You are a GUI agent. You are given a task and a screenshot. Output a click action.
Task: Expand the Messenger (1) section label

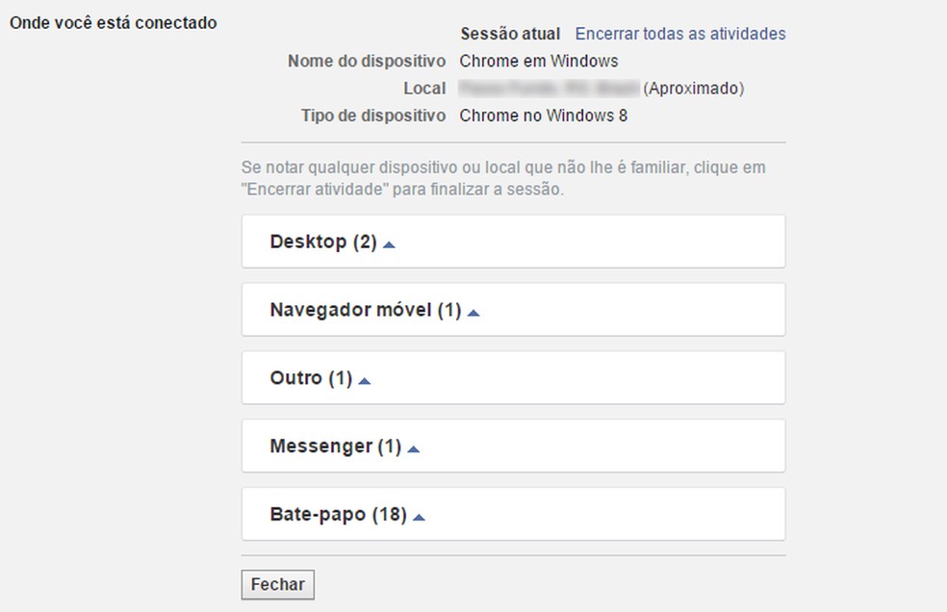(335, 447)
